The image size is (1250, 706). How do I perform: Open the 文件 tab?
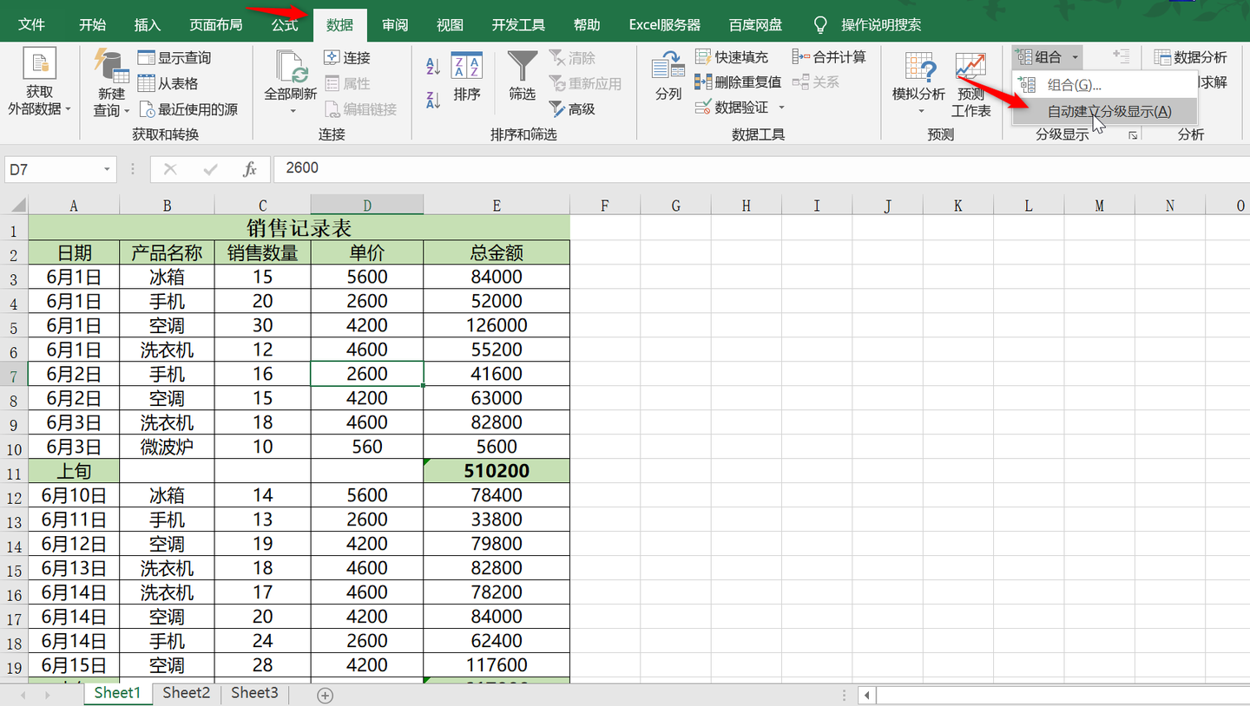point(31,25)
